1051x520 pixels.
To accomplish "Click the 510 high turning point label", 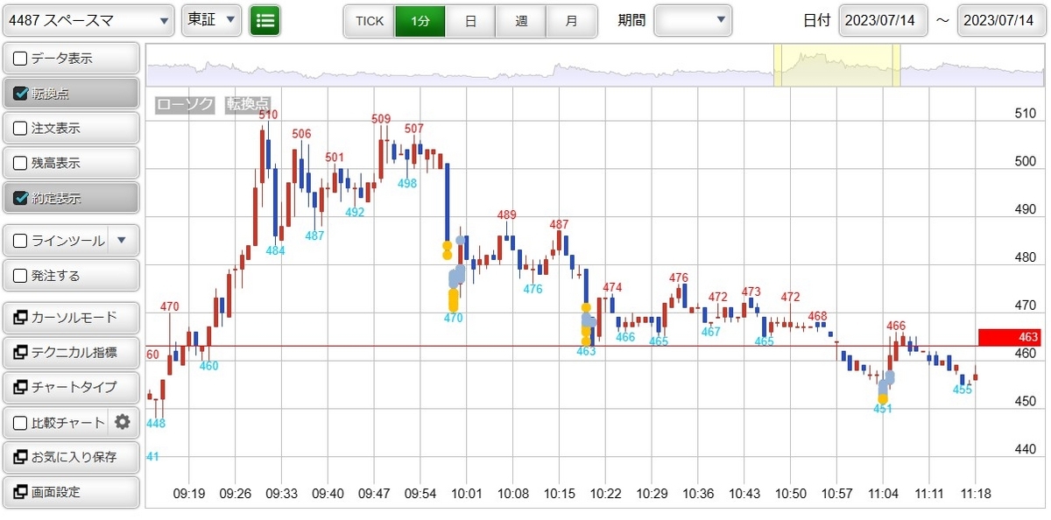I will pyautogui.click(x=268, y=115).
